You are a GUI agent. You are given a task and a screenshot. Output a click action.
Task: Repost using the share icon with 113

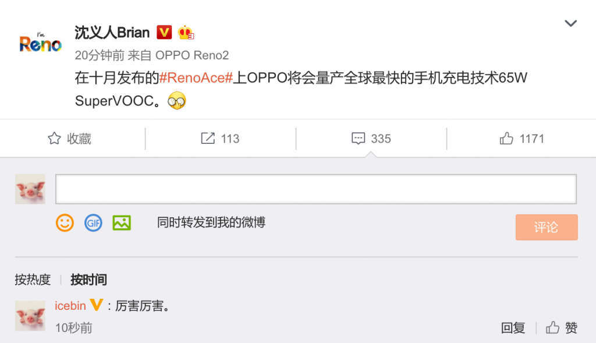pos(220,139)
